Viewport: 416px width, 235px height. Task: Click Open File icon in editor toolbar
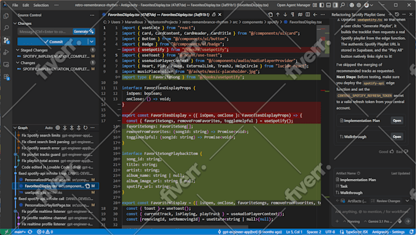[x=270, y=15]
